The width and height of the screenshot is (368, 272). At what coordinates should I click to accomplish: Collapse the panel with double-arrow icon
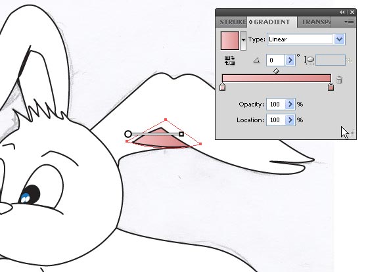pos(342,12)
